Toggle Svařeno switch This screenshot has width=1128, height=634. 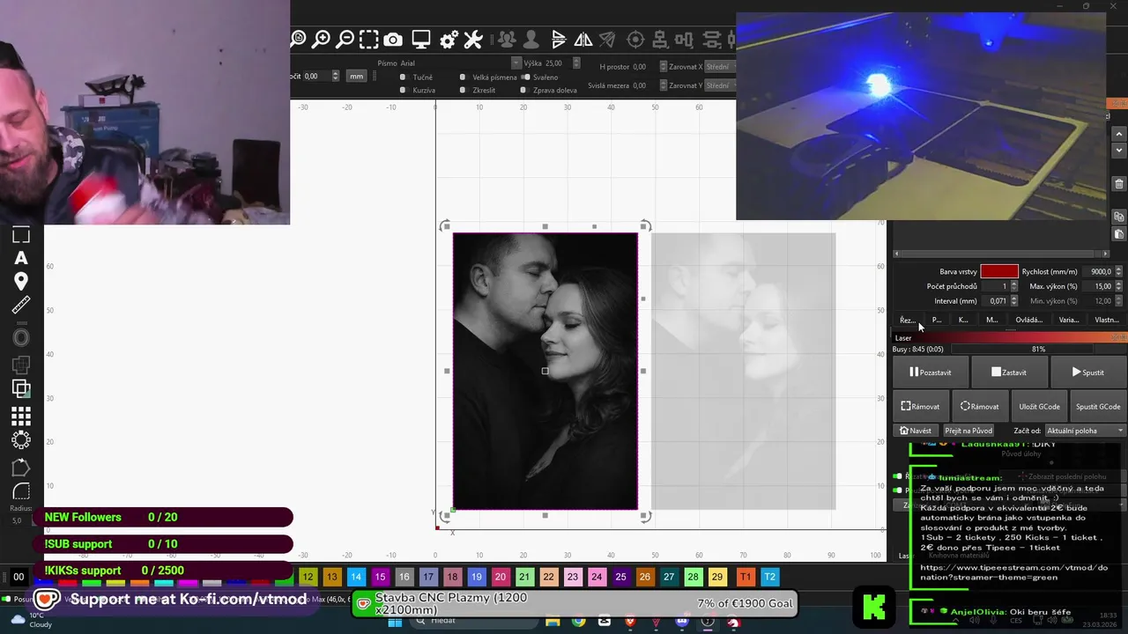point(523,77)
